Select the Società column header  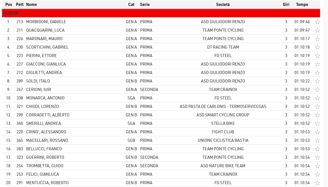(x=223, y=5)
